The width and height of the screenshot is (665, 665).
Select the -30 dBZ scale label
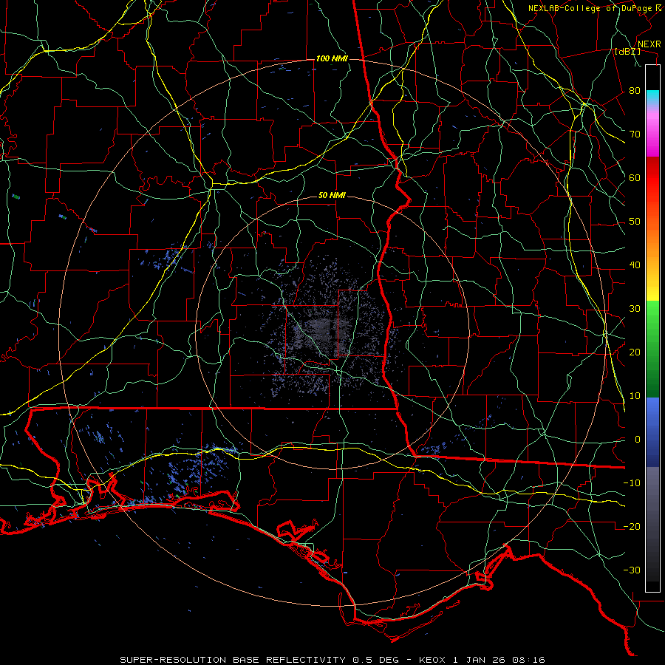point(632,570)
